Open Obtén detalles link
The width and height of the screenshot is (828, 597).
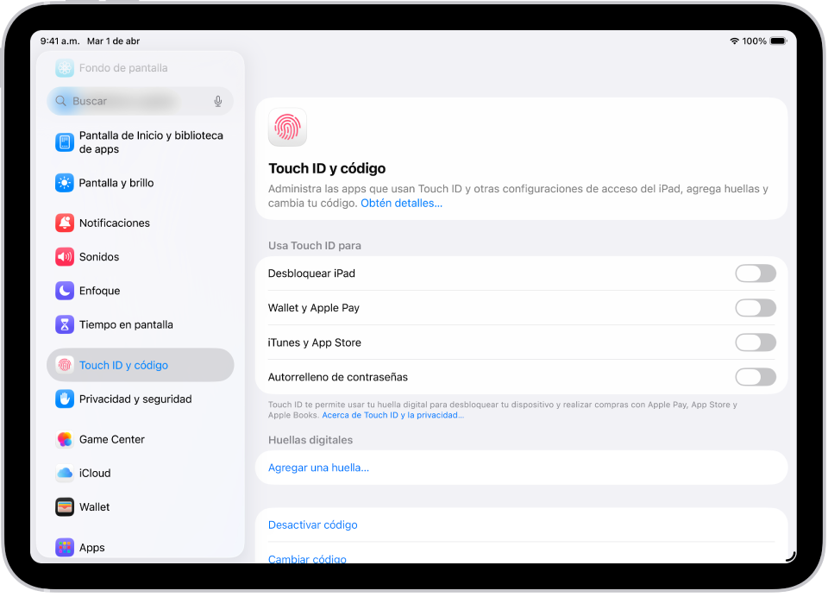coord(401,203)
